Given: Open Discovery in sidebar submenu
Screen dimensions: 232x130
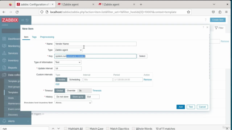Looking at the screenshot, I should (x=13, y=115).
